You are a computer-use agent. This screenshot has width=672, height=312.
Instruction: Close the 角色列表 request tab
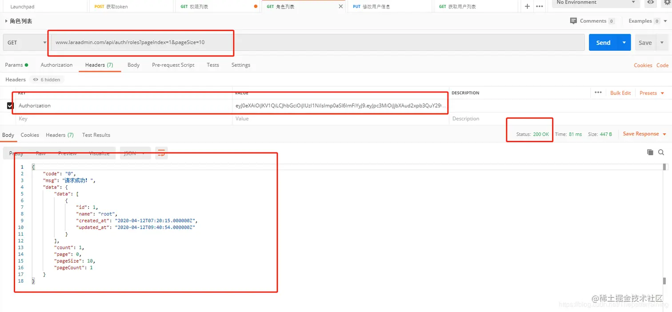pyautogui.click(x=341, y=6)
